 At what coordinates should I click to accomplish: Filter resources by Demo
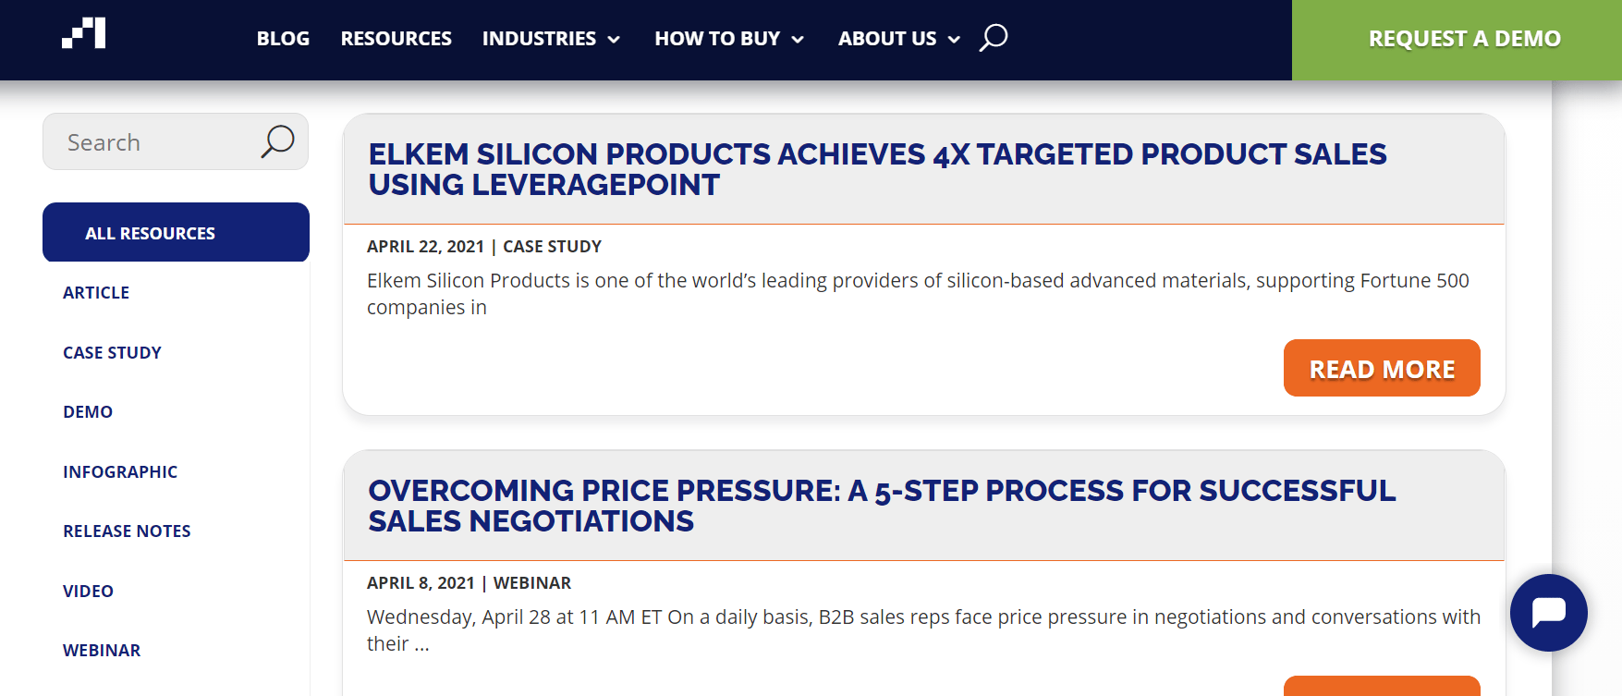click(x=88, y=411)
